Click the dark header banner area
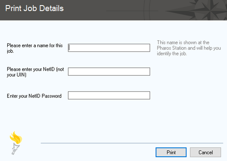The width and height of the screenshot is (227, 161). [113, 10]
